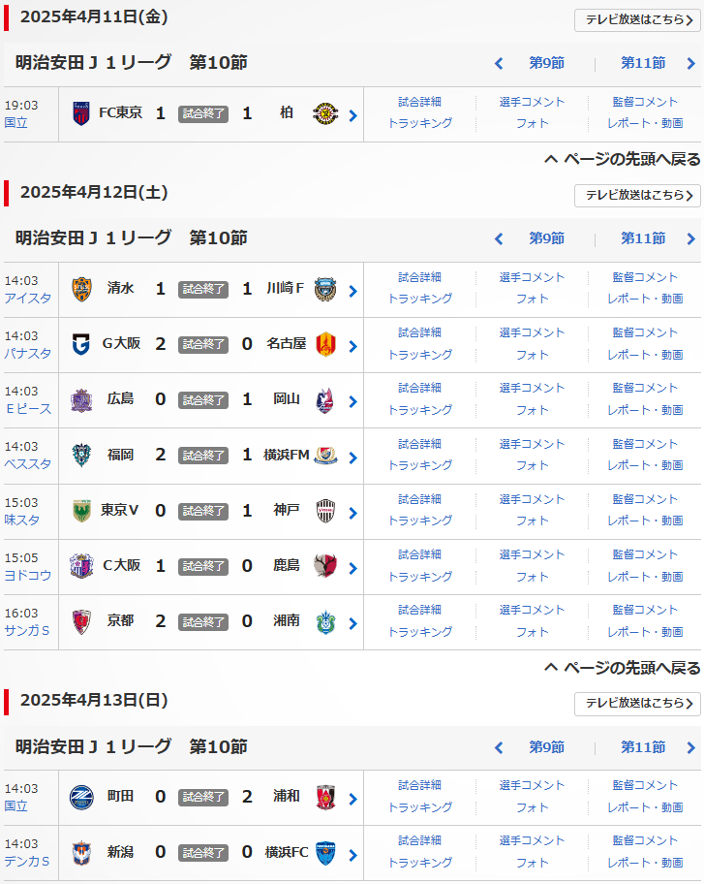
Task: Click the 柏 Reysol team crest
Action: pyautogui.click(x=325, y=113)
